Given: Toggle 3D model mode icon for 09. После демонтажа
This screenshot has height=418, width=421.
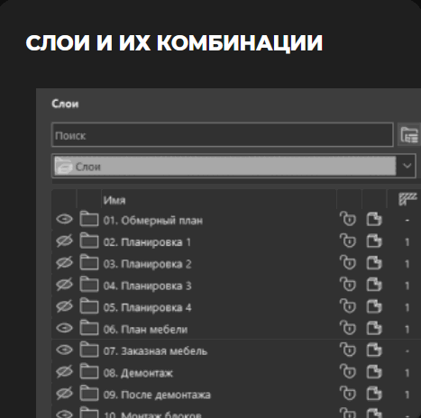Looking at the screenshot, I should point(374,394).
